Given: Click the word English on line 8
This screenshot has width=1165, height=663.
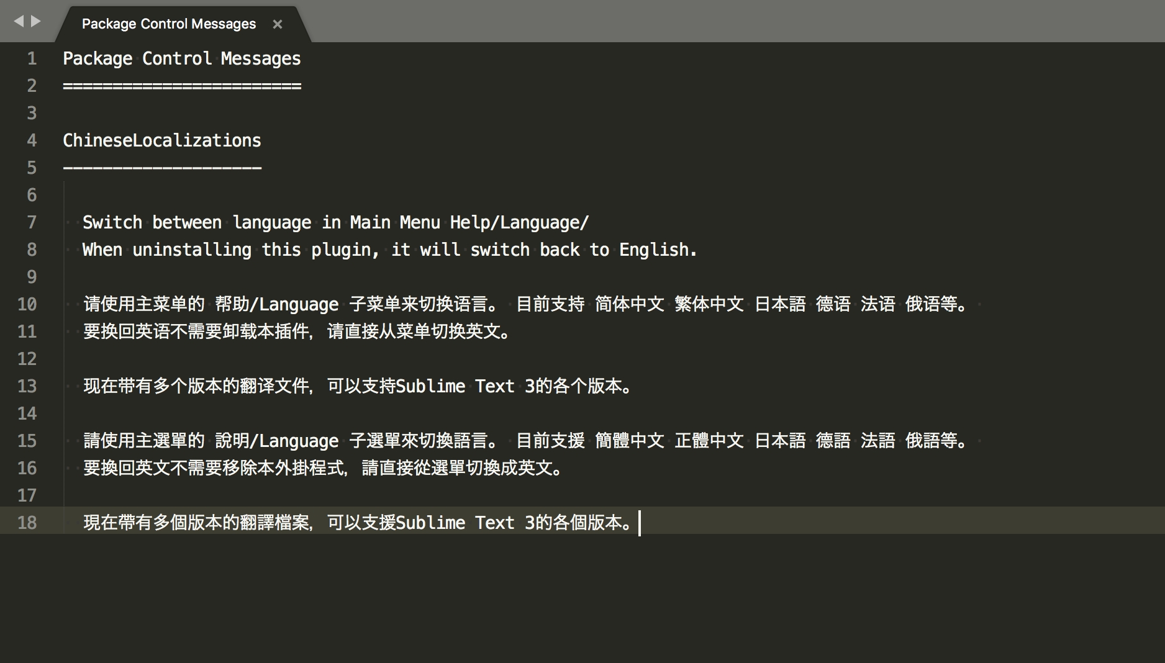Looking at the screenshot, I should pos(655,250).
